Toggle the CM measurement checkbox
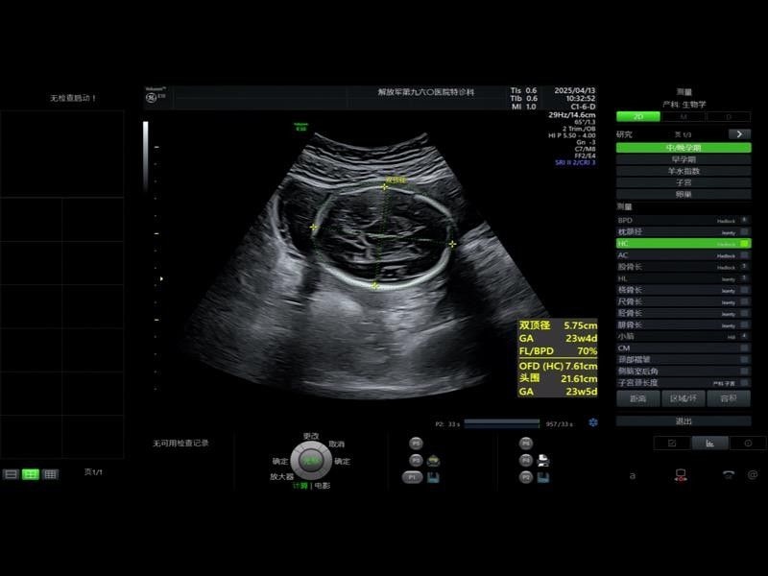Image resolution: width=768 pixels, height=576 pixels. click(745, 348)
